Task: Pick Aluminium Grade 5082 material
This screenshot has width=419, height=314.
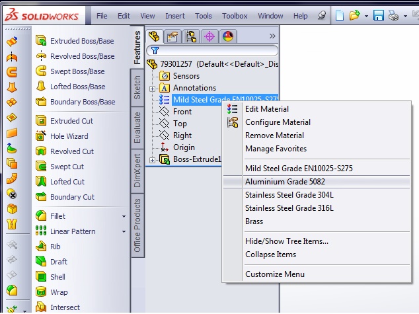Action: pyautogui.click(x=317, y=182)
